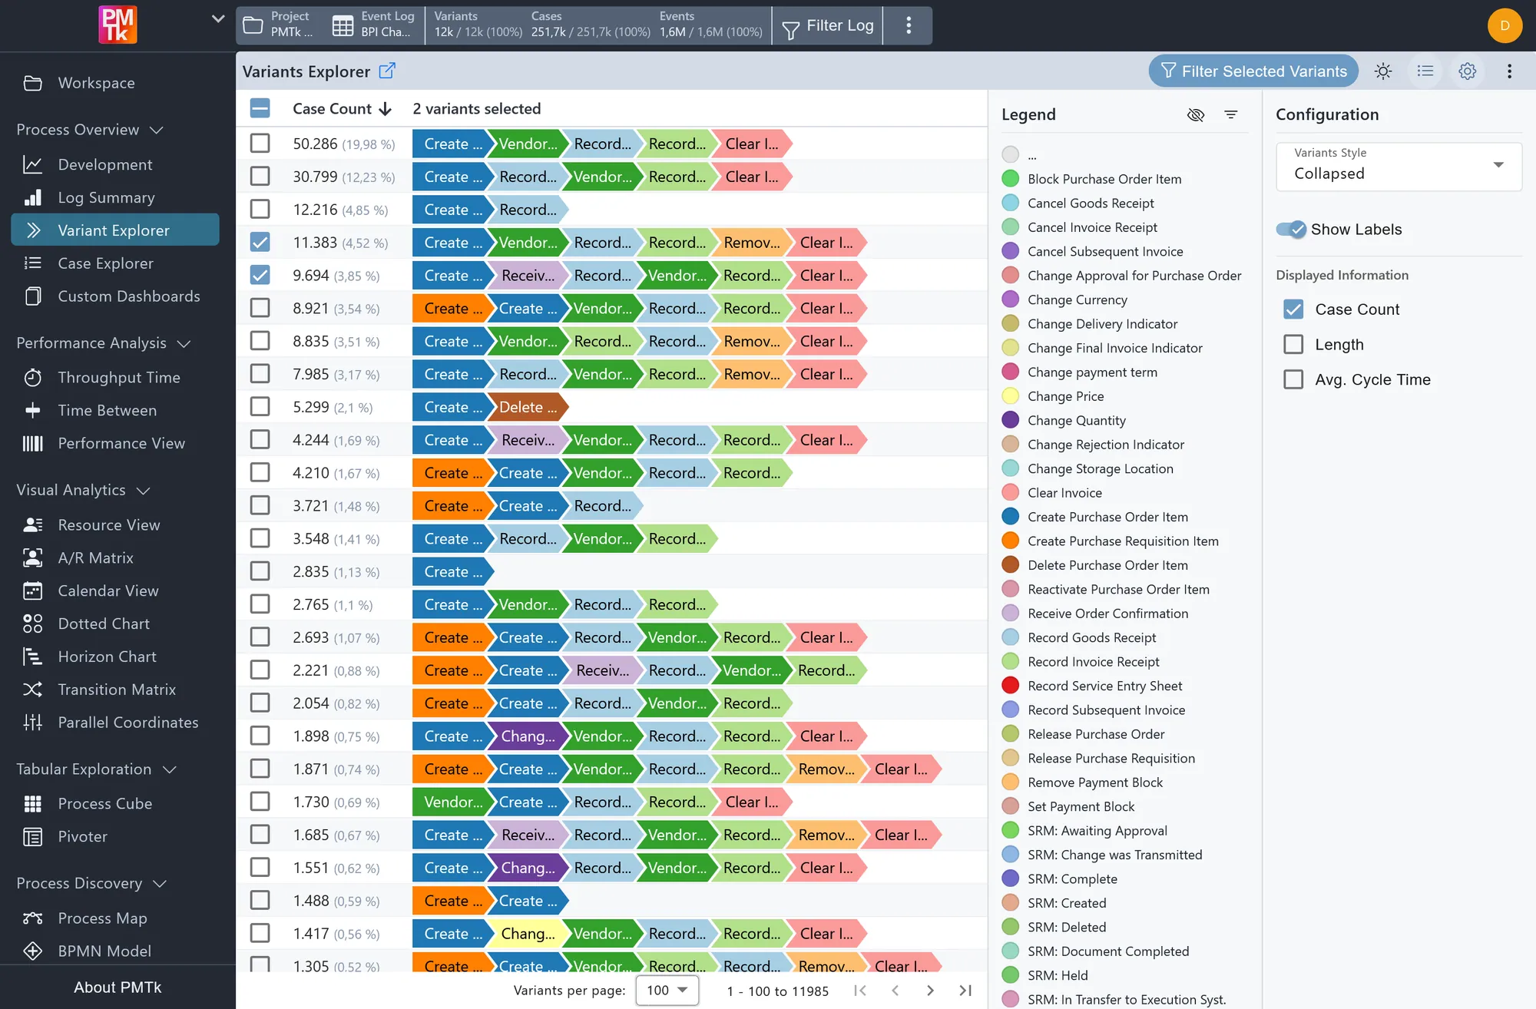The height and width of the screenshot is (1009, 1536).
Task: Collapse the Tabular Exploration section
Action: click(96, 769)
